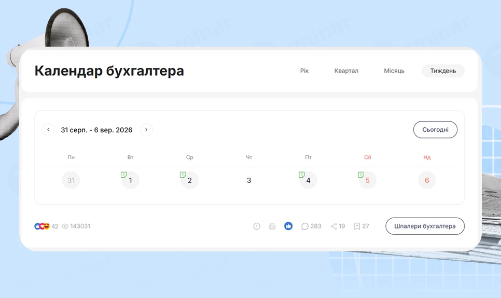Switch to the Місяць view tab

394,70
